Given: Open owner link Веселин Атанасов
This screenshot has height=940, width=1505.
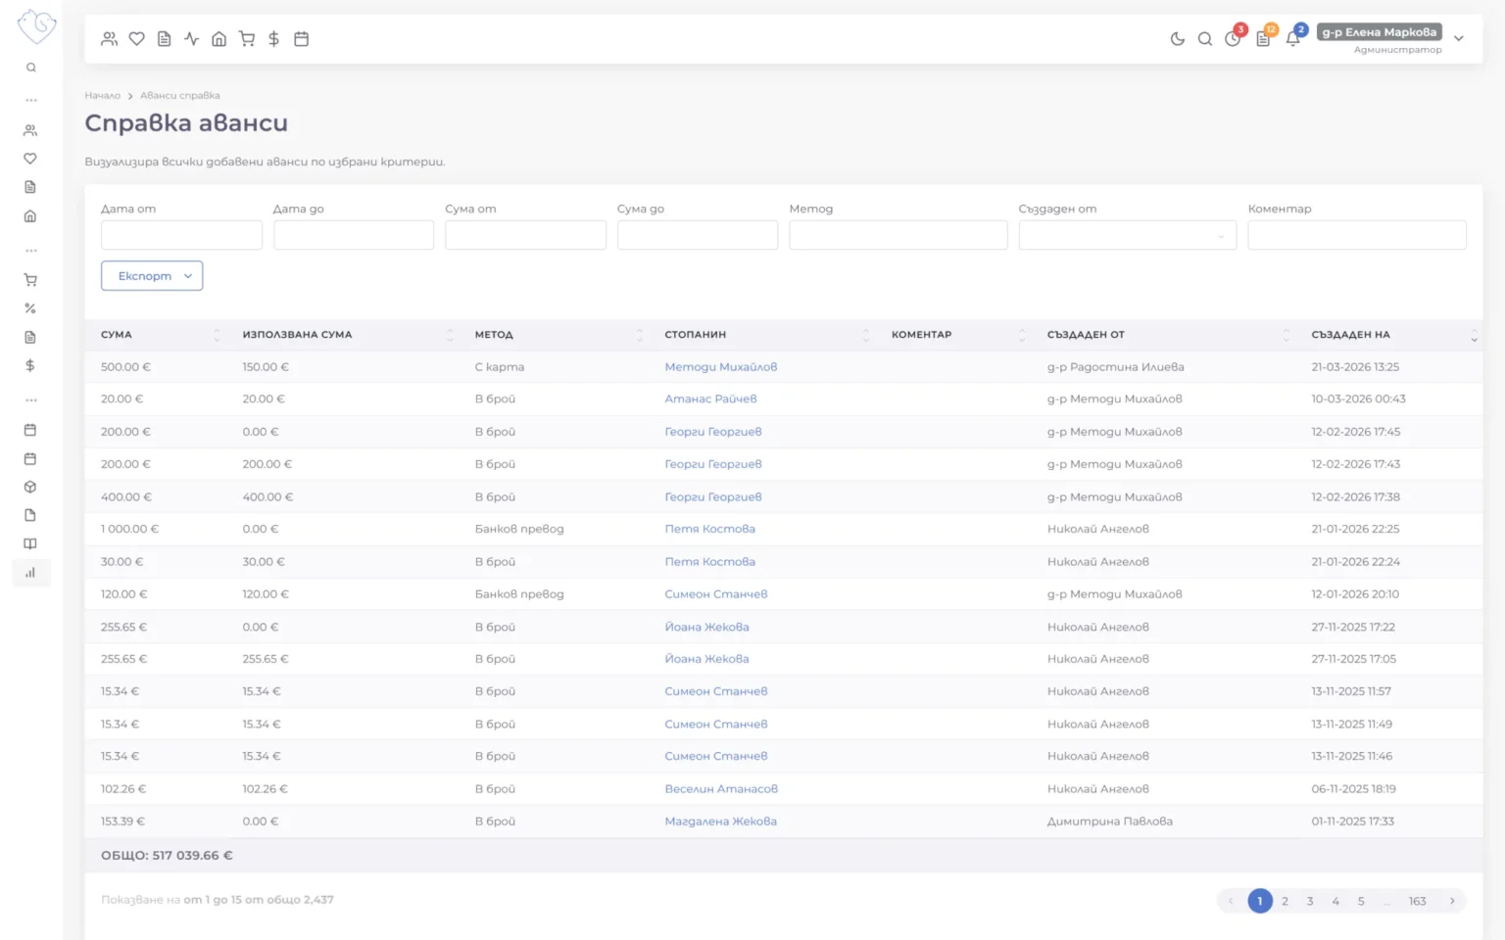Looking at the screenshot, I should coord(721,789).
